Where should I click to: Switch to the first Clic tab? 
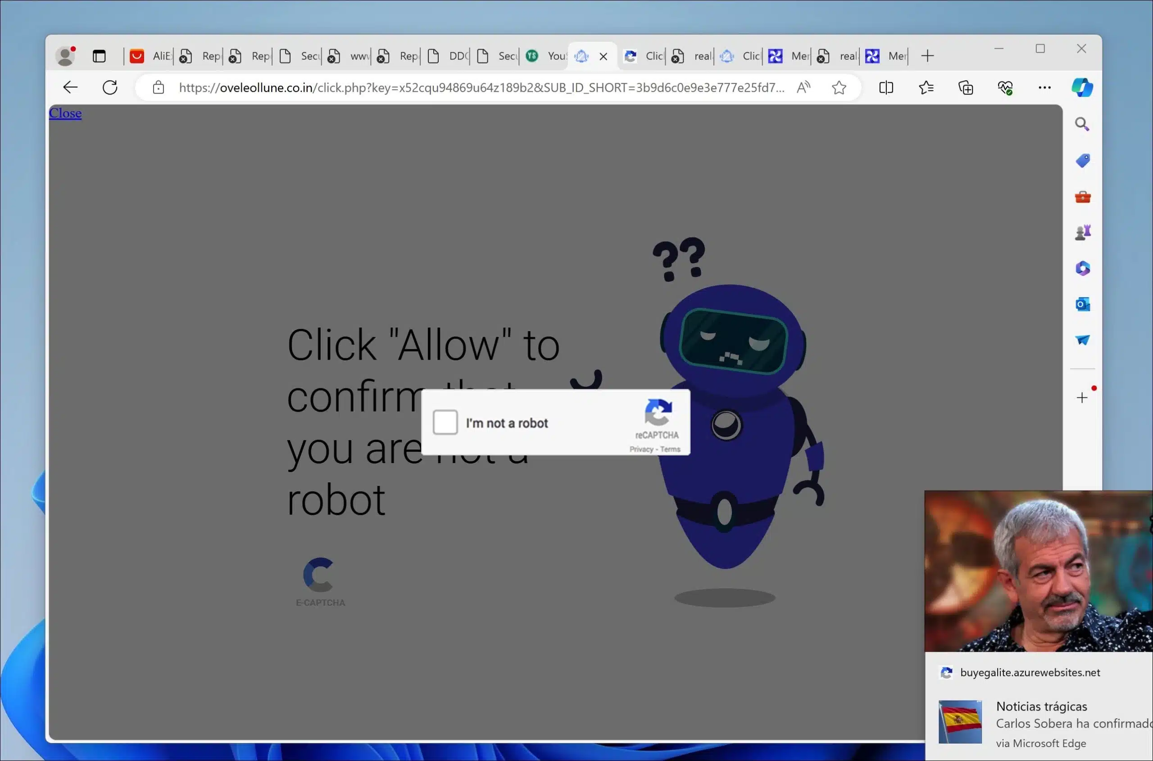pos(643,56)
